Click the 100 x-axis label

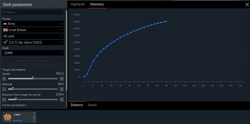[175, 86]
